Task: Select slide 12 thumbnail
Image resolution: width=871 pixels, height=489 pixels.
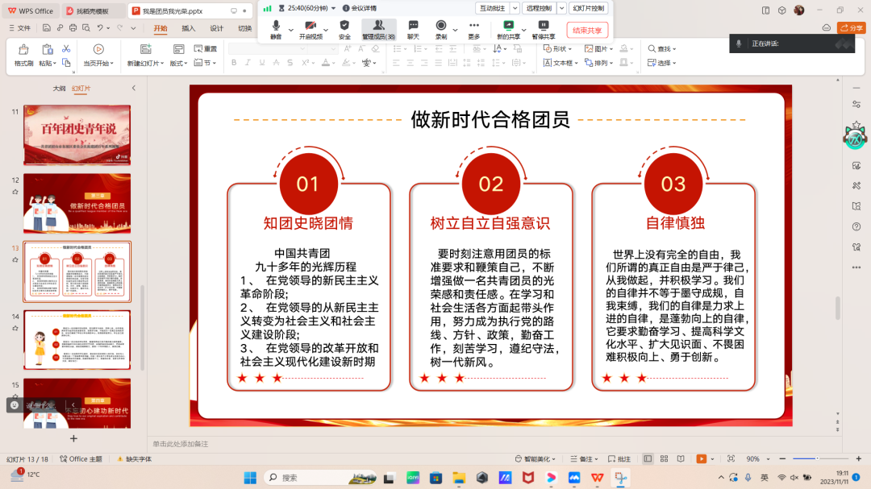Action: pos(77,203)
